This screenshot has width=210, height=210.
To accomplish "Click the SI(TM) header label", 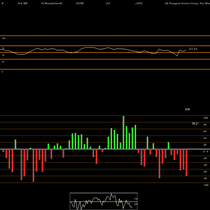I will point(80,3).
